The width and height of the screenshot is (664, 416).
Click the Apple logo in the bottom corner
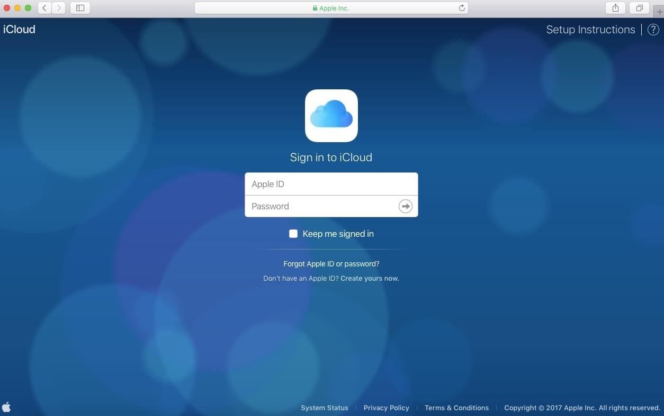tap(7, 407)
